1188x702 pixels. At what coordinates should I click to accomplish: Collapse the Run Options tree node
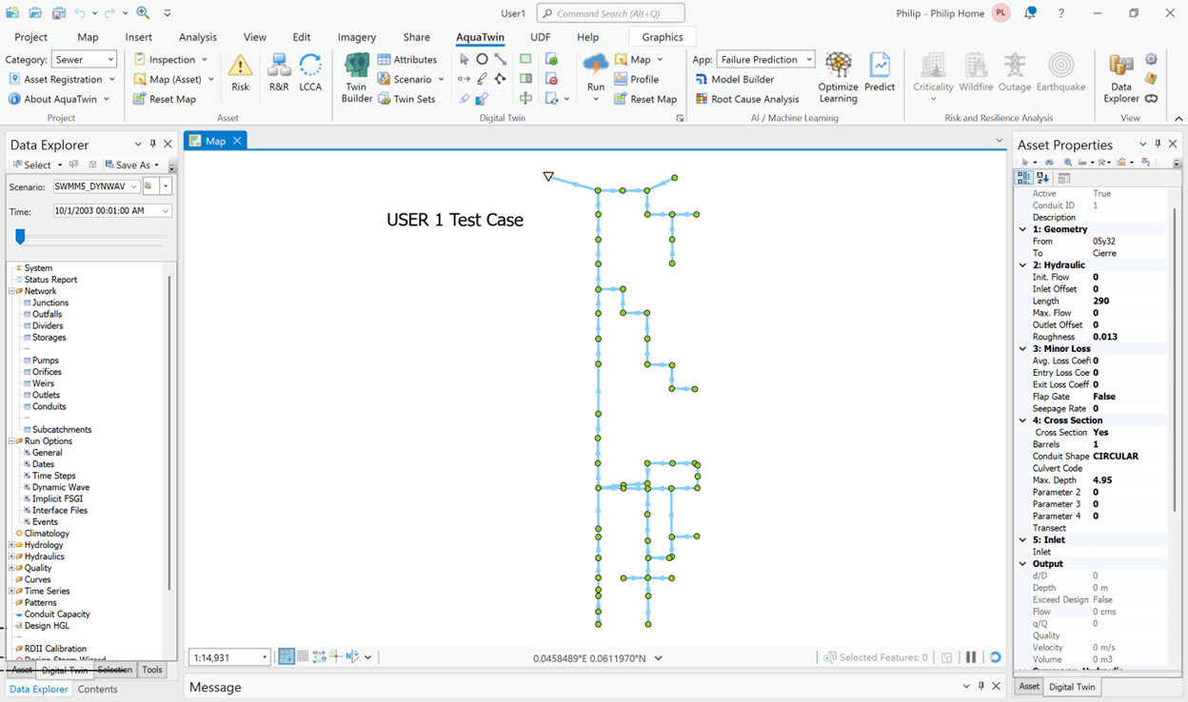pyautogui.click(x=11, y=441)
